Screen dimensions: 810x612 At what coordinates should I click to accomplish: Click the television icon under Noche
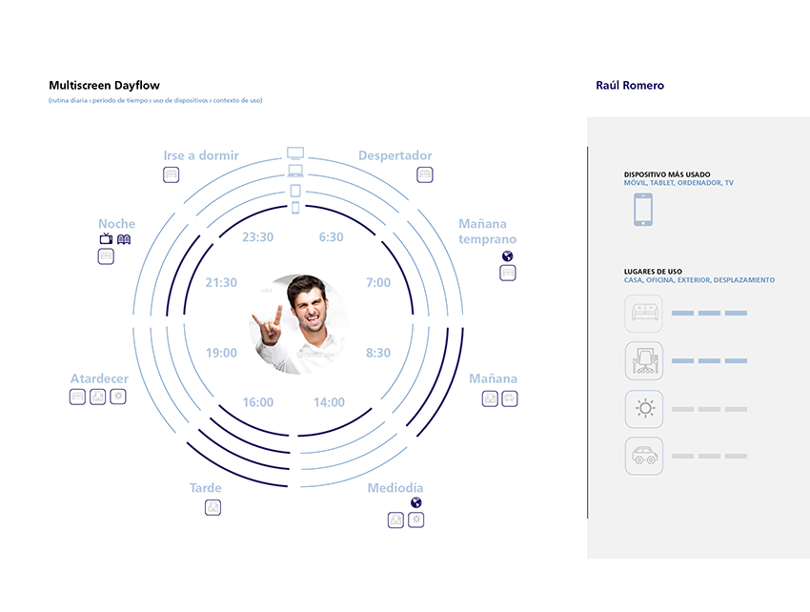coord(106,239)
